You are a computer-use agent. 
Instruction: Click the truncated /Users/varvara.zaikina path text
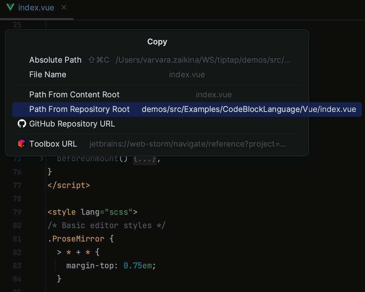click(203, 60)
